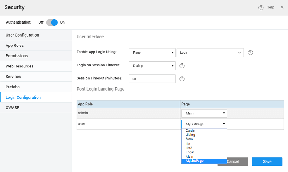Go to Permissions section
288x172 pixels.
[17, 56]
